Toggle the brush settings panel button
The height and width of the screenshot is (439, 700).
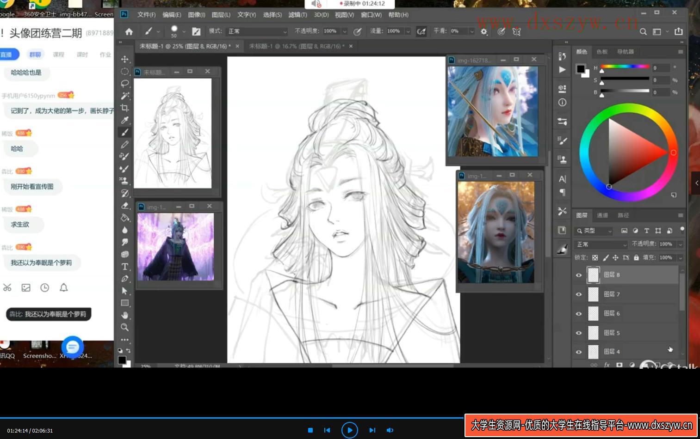(196, 31)
